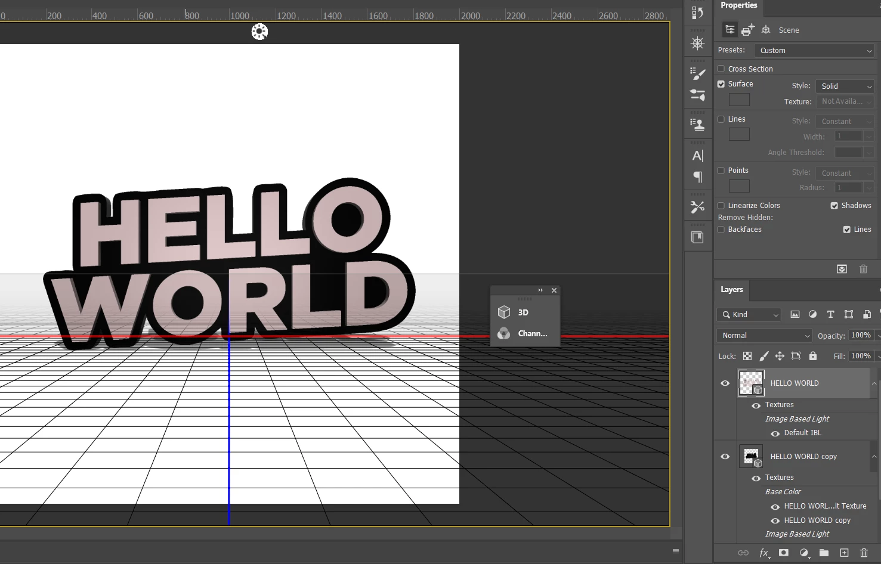This screenshot has width=881, height=564.
Task: Enable Linearize Colors checkbox
Action: point(721,206)
